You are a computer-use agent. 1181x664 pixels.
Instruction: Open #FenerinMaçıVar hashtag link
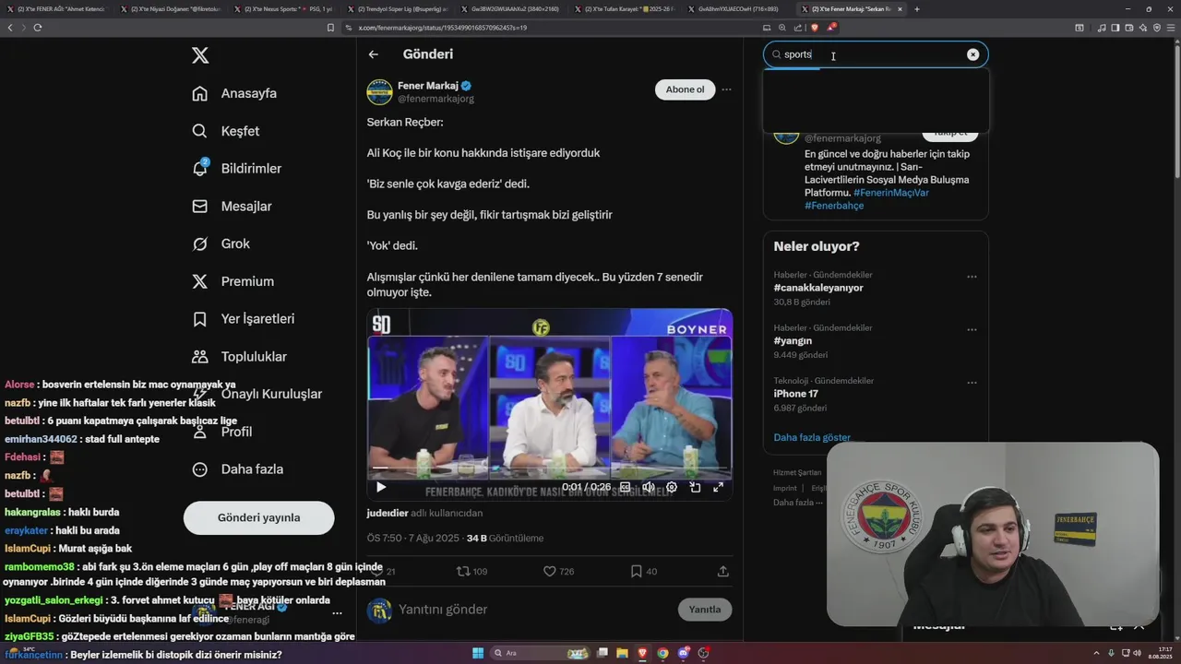pyautogui.click(x=891, y=193)
